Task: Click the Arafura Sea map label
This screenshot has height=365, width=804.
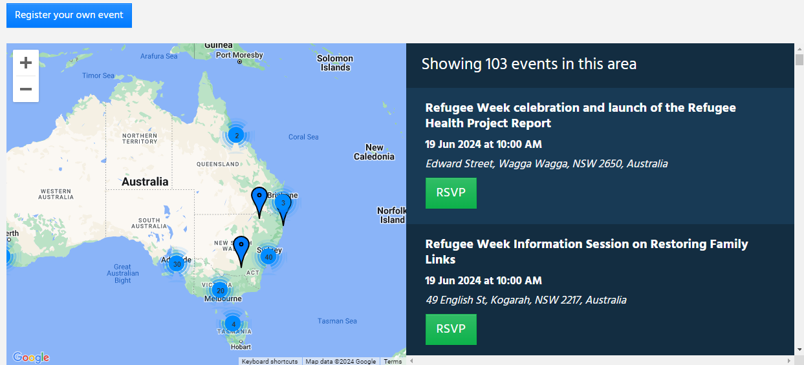Action: pos(158,56)
